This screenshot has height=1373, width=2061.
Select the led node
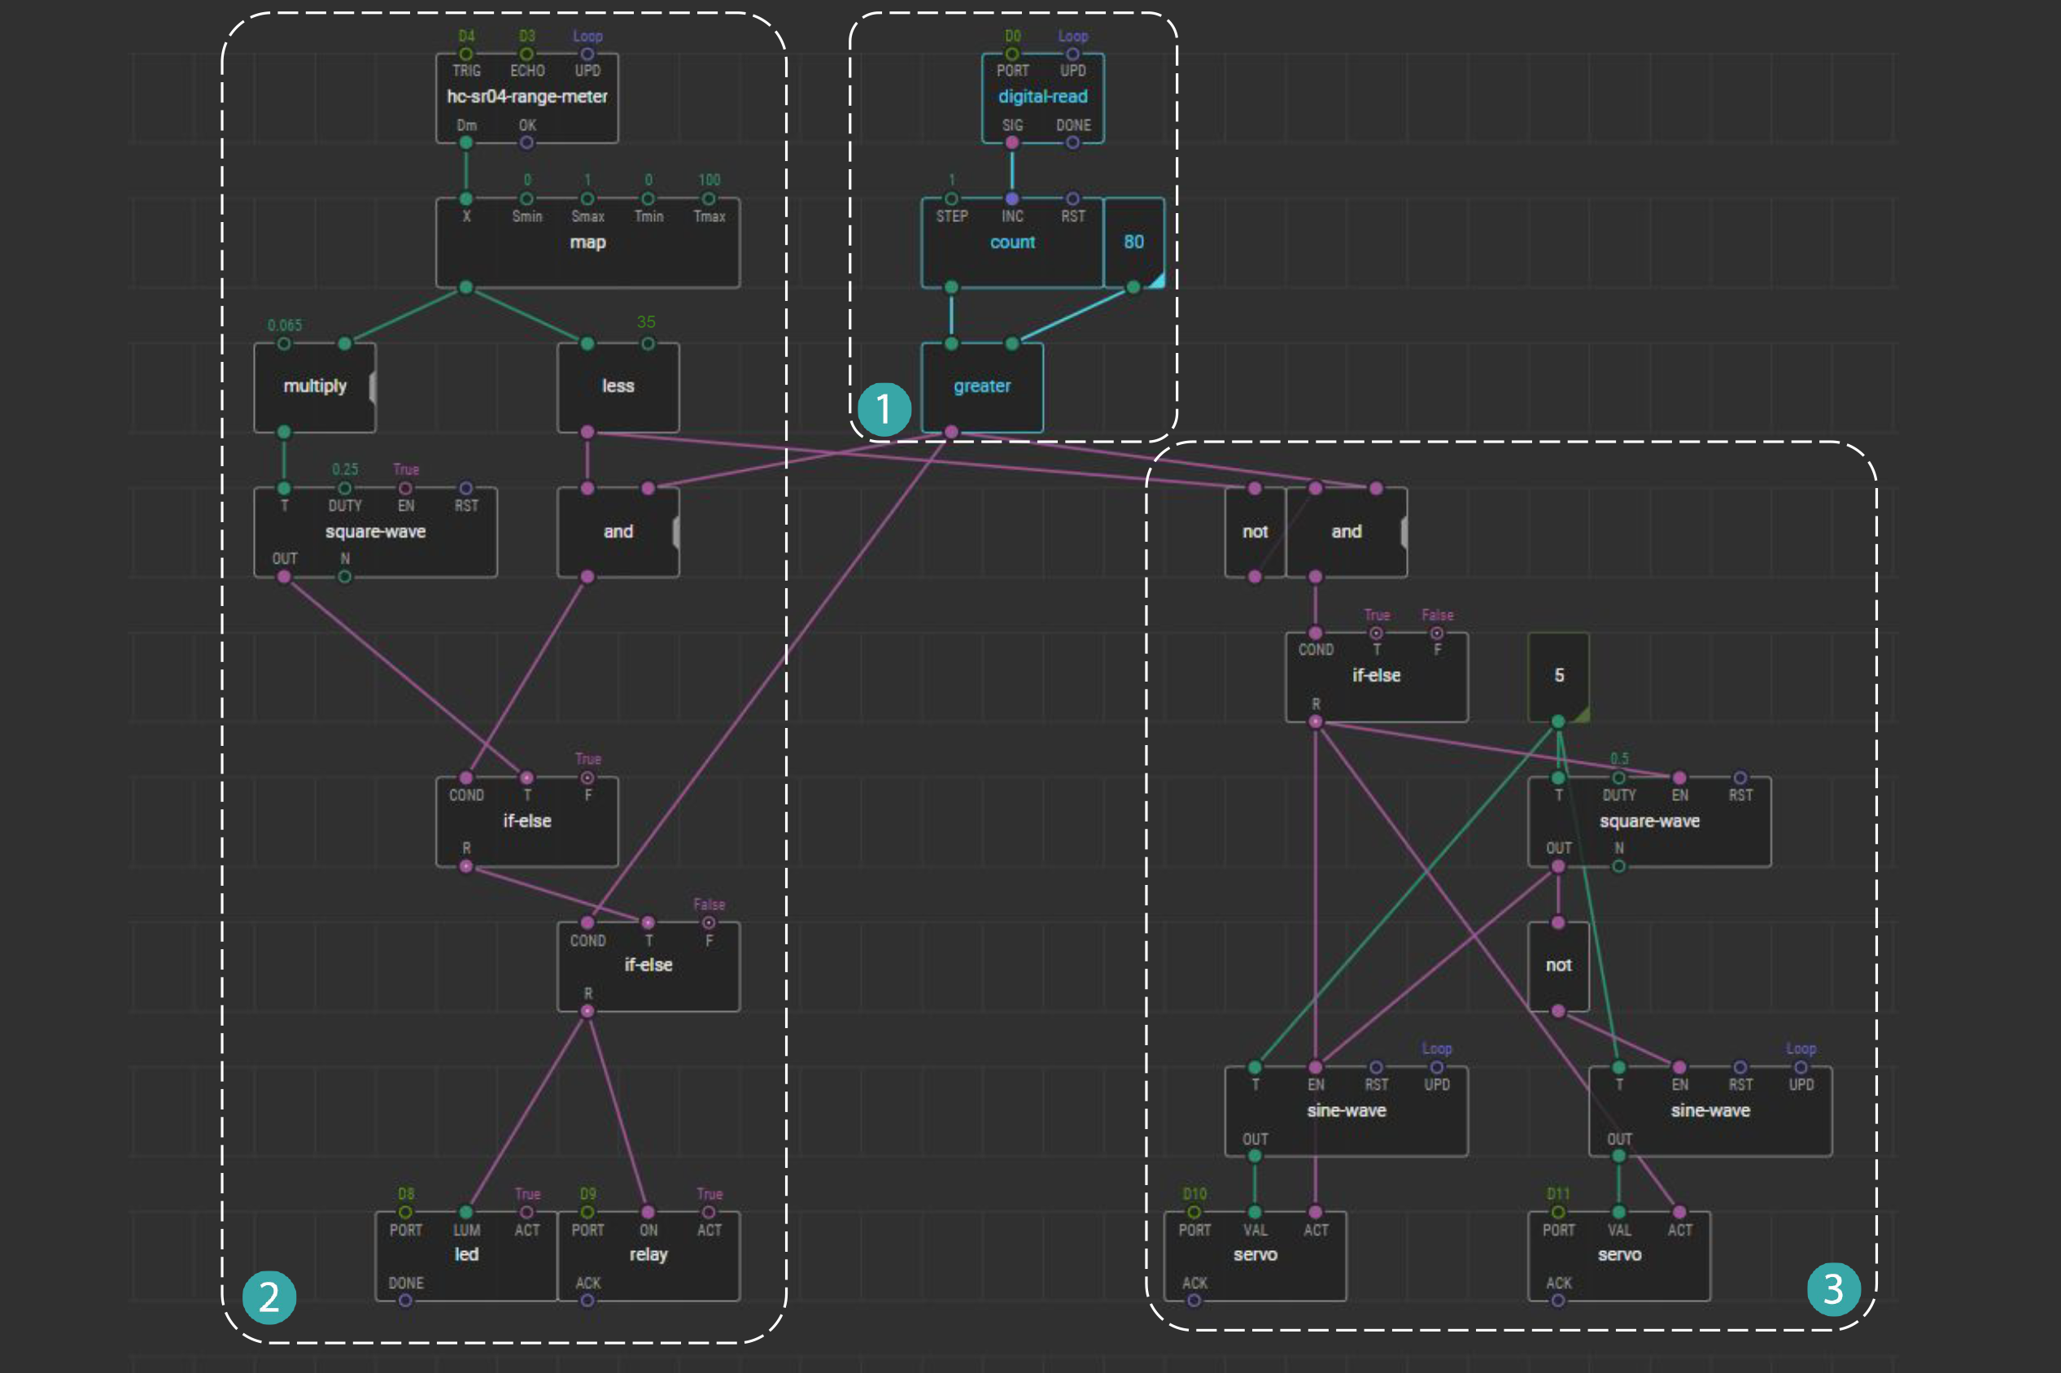coord(466,1255)
